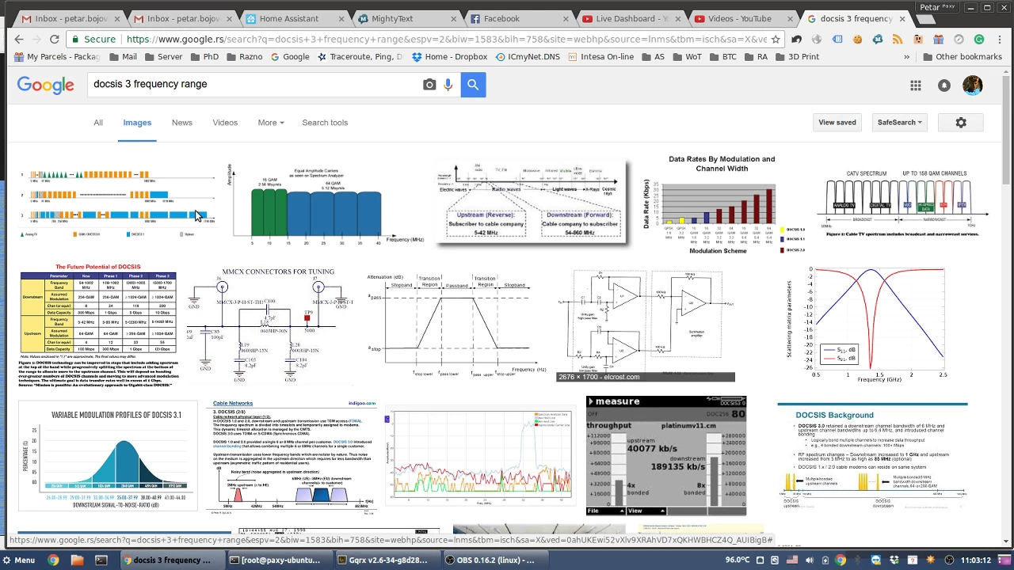
Task: Switch to Gqrx window in taskbar
Action: pyautogui.click(x=389, y=560)
